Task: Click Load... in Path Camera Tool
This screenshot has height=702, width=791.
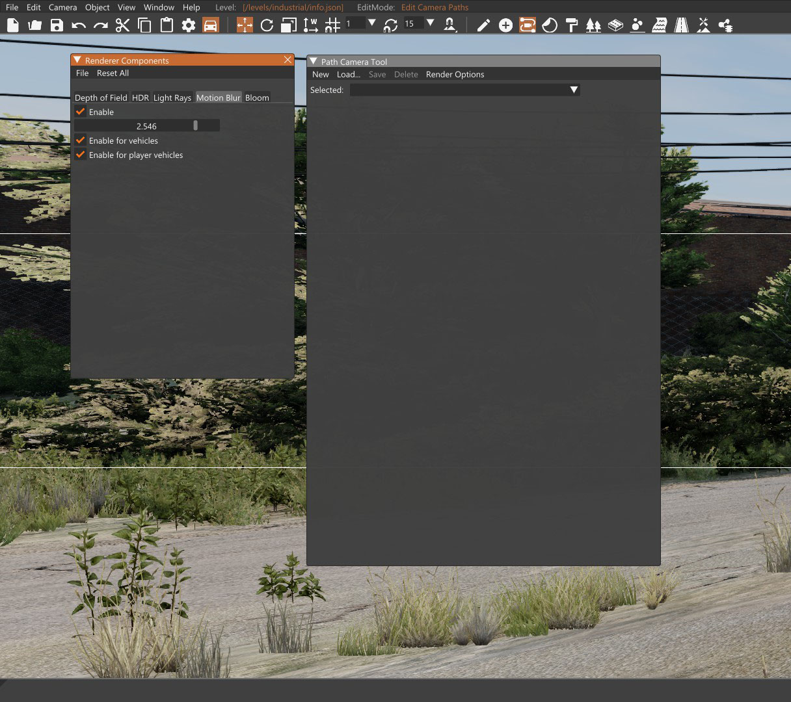Action: (349, 74)
